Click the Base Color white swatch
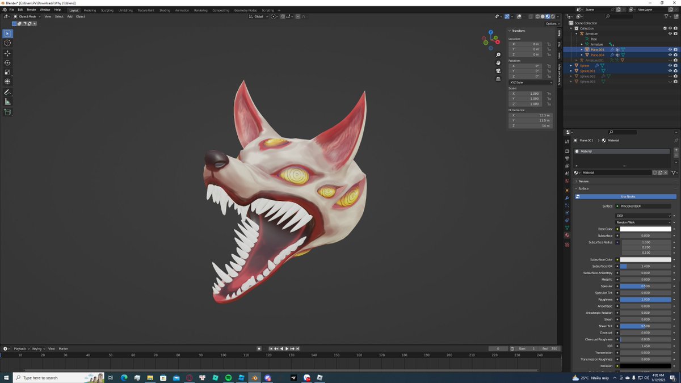 [x=645, y=229]
